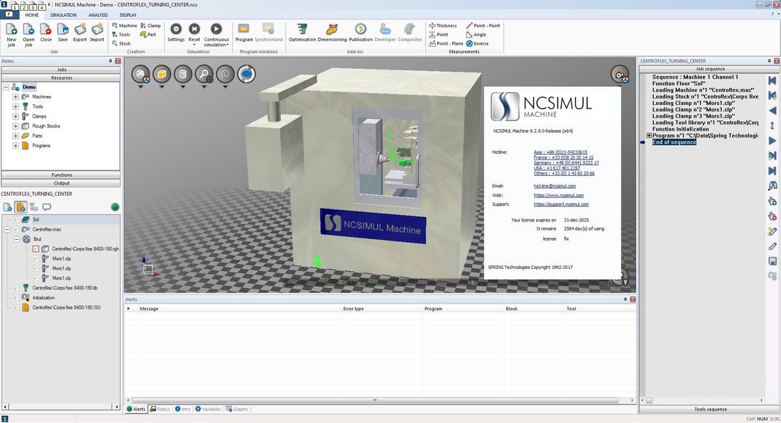Expand the Machines resource node
The height and width of the screenshot is (423, 781).
click(x=16, y=97)
